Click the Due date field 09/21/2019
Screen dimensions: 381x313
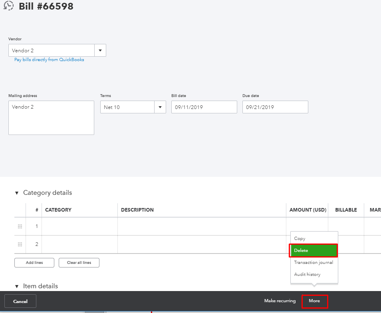coord(275,107)
